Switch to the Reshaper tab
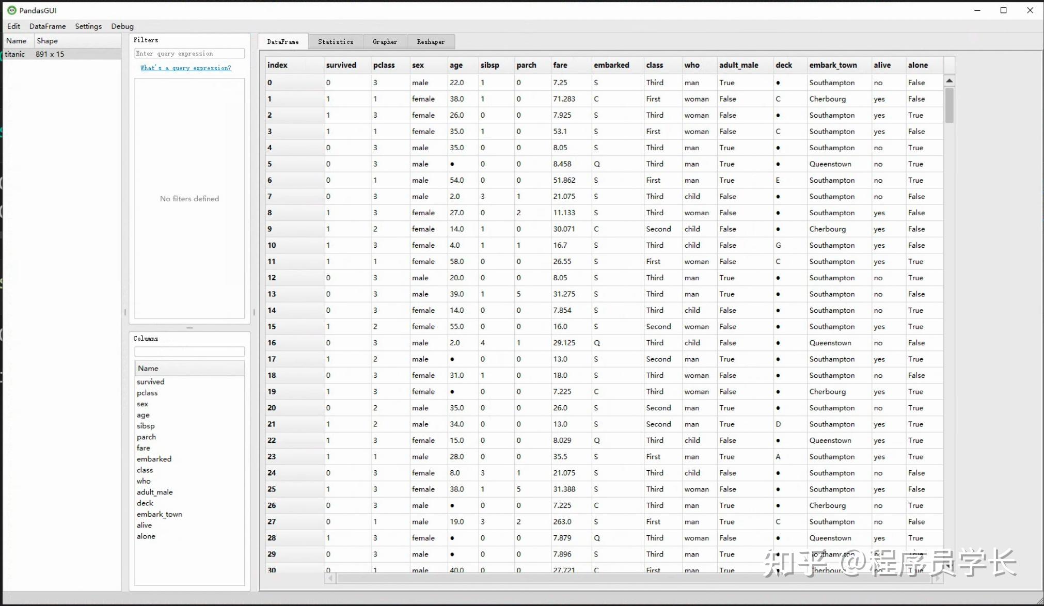Viewport: 1044px width, 606px height. [431, 42]
